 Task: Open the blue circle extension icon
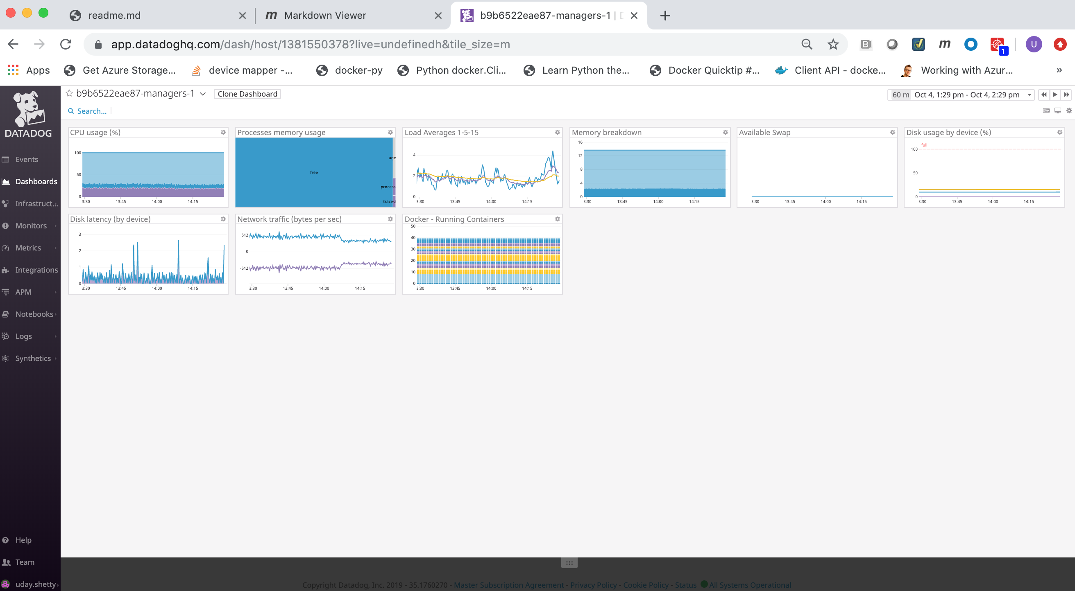coord(970,44)
